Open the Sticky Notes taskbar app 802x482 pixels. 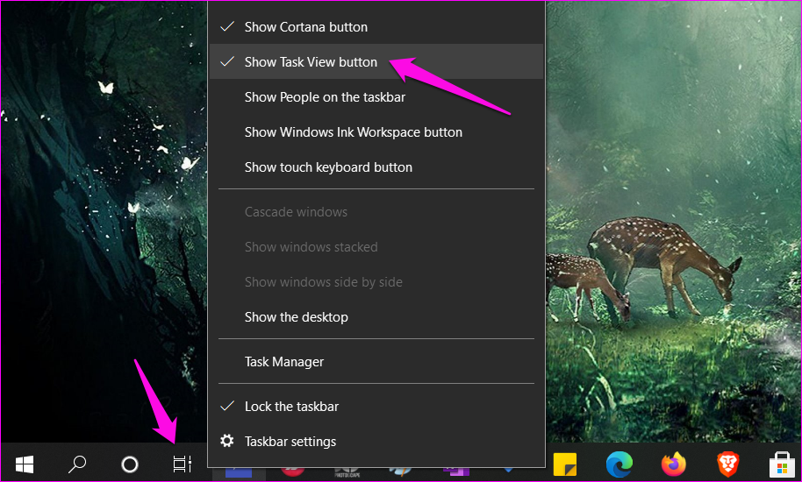coord(565,464)
